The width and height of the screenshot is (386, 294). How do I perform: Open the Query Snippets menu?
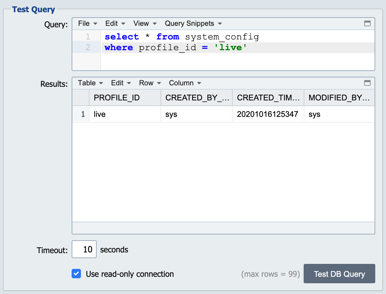[x=193, y=23]
